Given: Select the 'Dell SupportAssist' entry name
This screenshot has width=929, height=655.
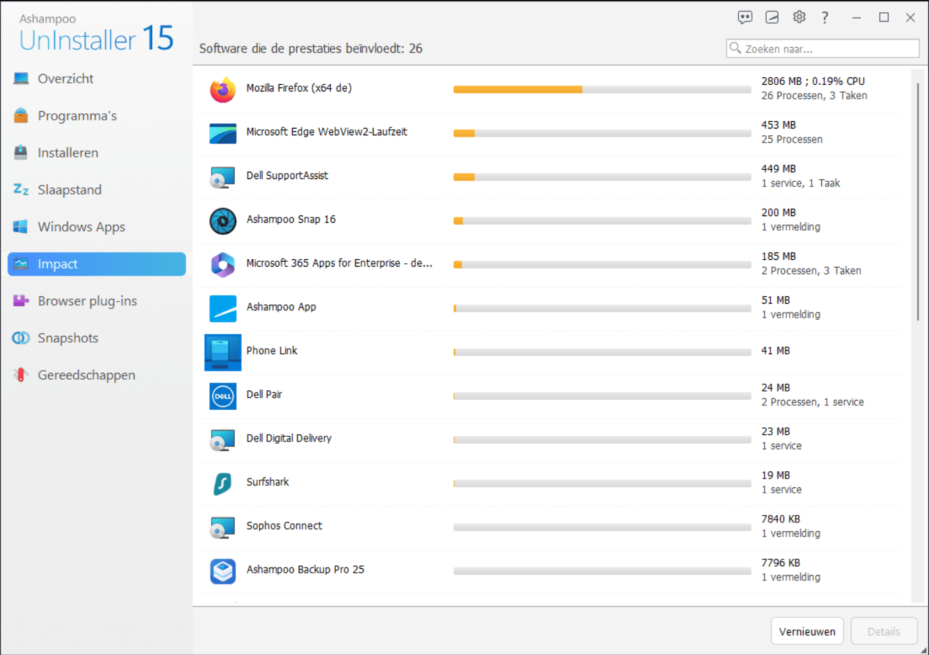Looking at the screenshot, I should point(287,176).
